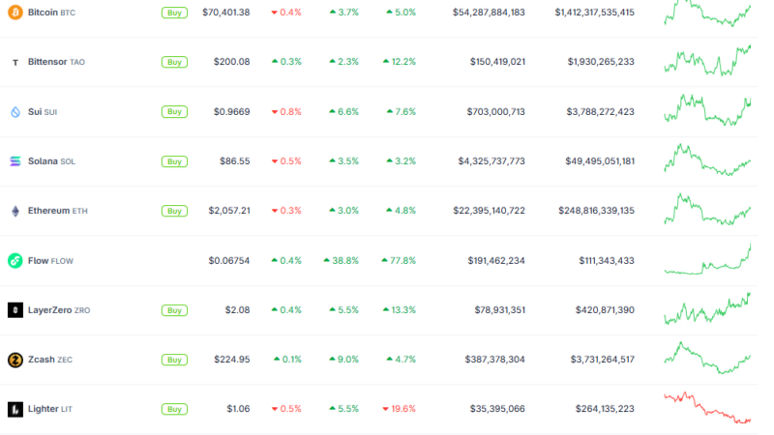Buy Ethereum using its Buy button

[174, 211]
